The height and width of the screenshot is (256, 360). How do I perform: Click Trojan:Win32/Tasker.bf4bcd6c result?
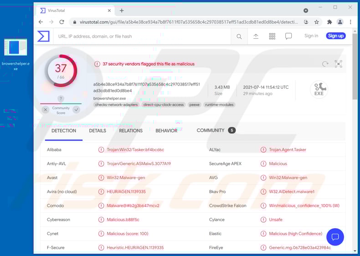tap(135, 150)
